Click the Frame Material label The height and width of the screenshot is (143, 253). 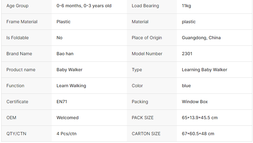22,22
